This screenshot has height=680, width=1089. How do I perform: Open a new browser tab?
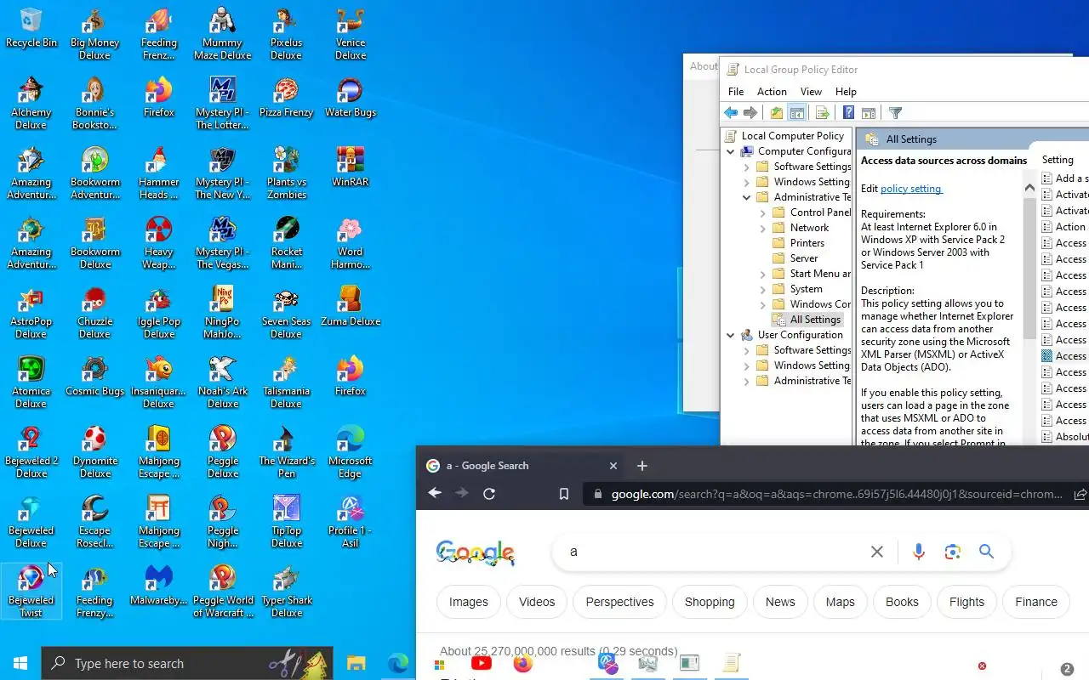[x=642, y=466]
